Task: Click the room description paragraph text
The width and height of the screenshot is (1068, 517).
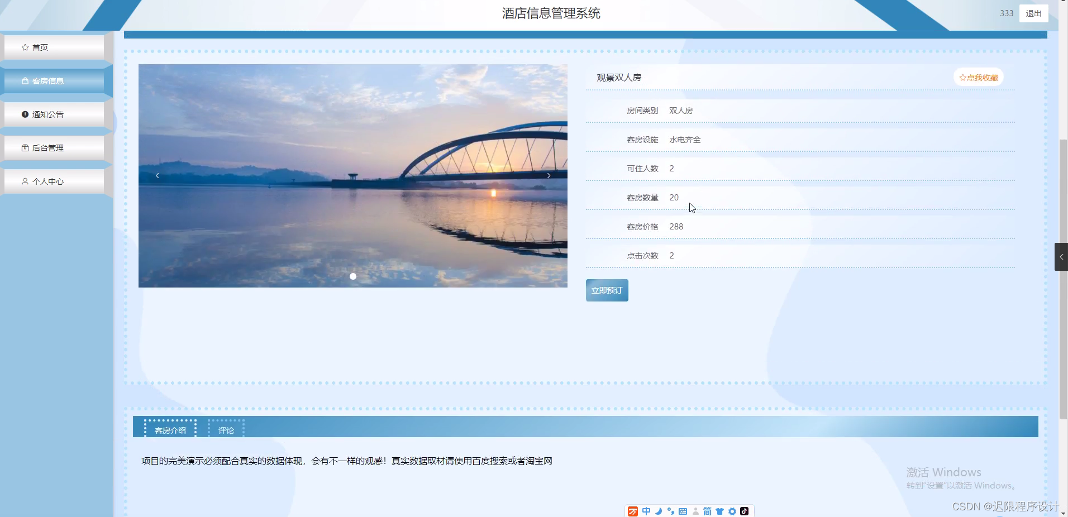Action: click(346, 461)
